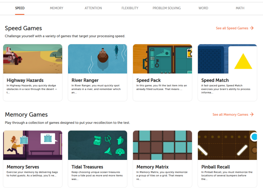Screen dimensions: 263x189
Task: Open the Highway Hazards game thumbnail
Action: pos(33,59)
